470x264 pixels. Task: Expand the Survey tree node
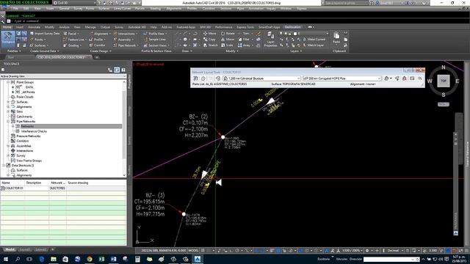tap(8, 155)
